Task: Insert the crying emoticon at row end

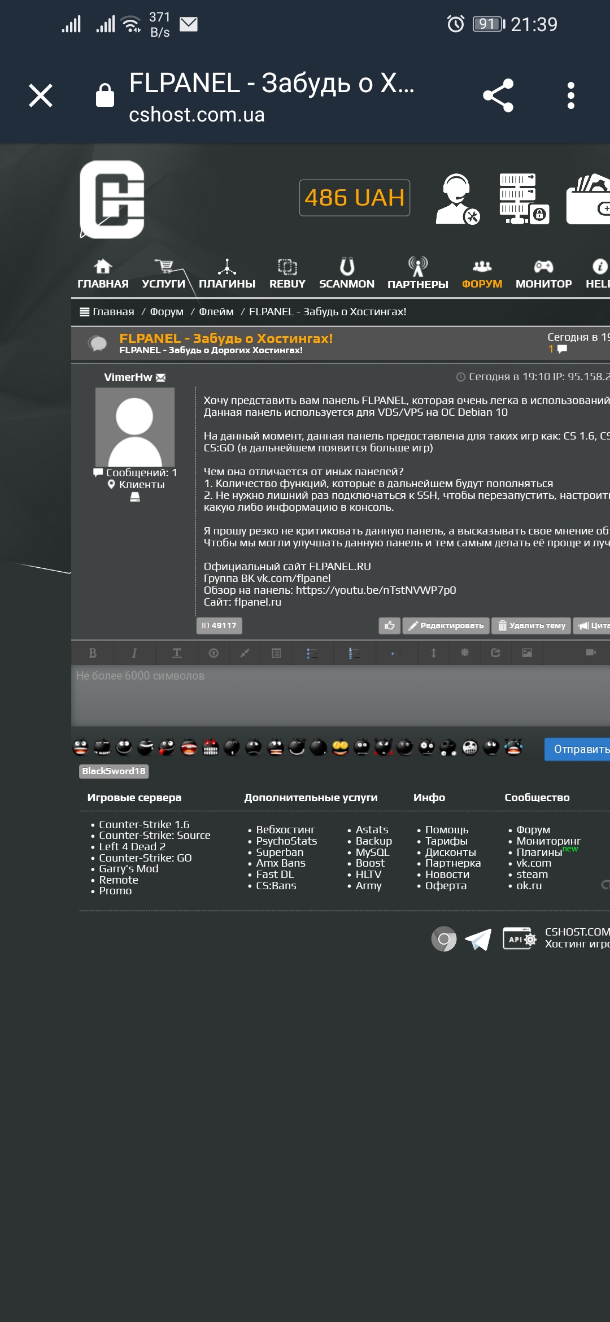Action: (513, 747)
